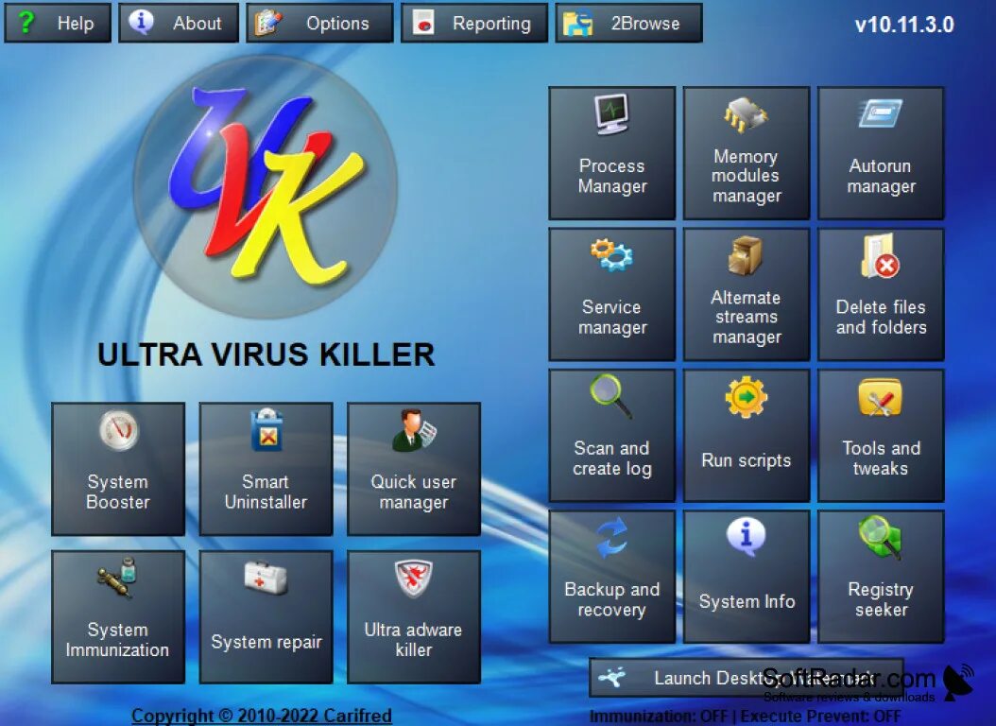This screenshot has width=996, height=726.
Task: Open the Process Manager monitor icon tile
Action: click(611, 153)
